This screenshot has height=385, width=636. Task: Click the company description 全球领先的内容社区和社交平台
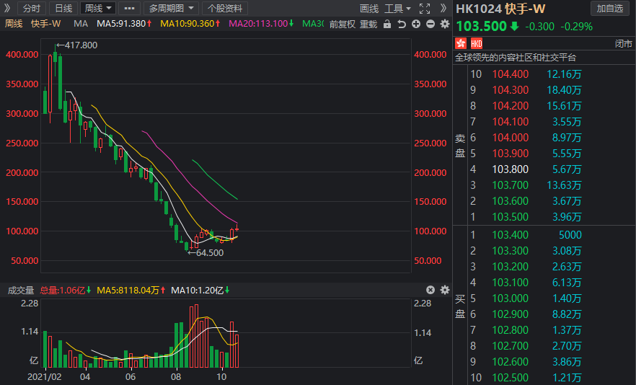pyautogui.click(x=516, y=58)
